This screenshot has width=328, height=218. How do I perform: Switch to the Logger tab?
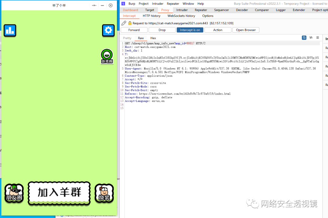281,10
